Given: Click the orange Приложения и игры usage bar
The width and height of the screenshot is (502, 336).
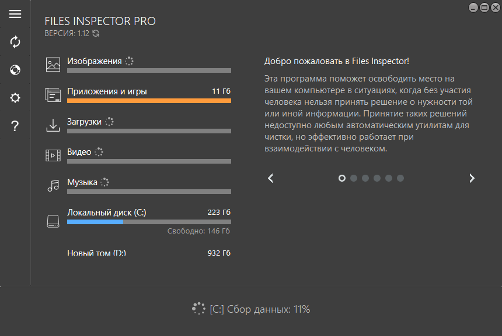Looking at the screenshot, I should [149, 101].
